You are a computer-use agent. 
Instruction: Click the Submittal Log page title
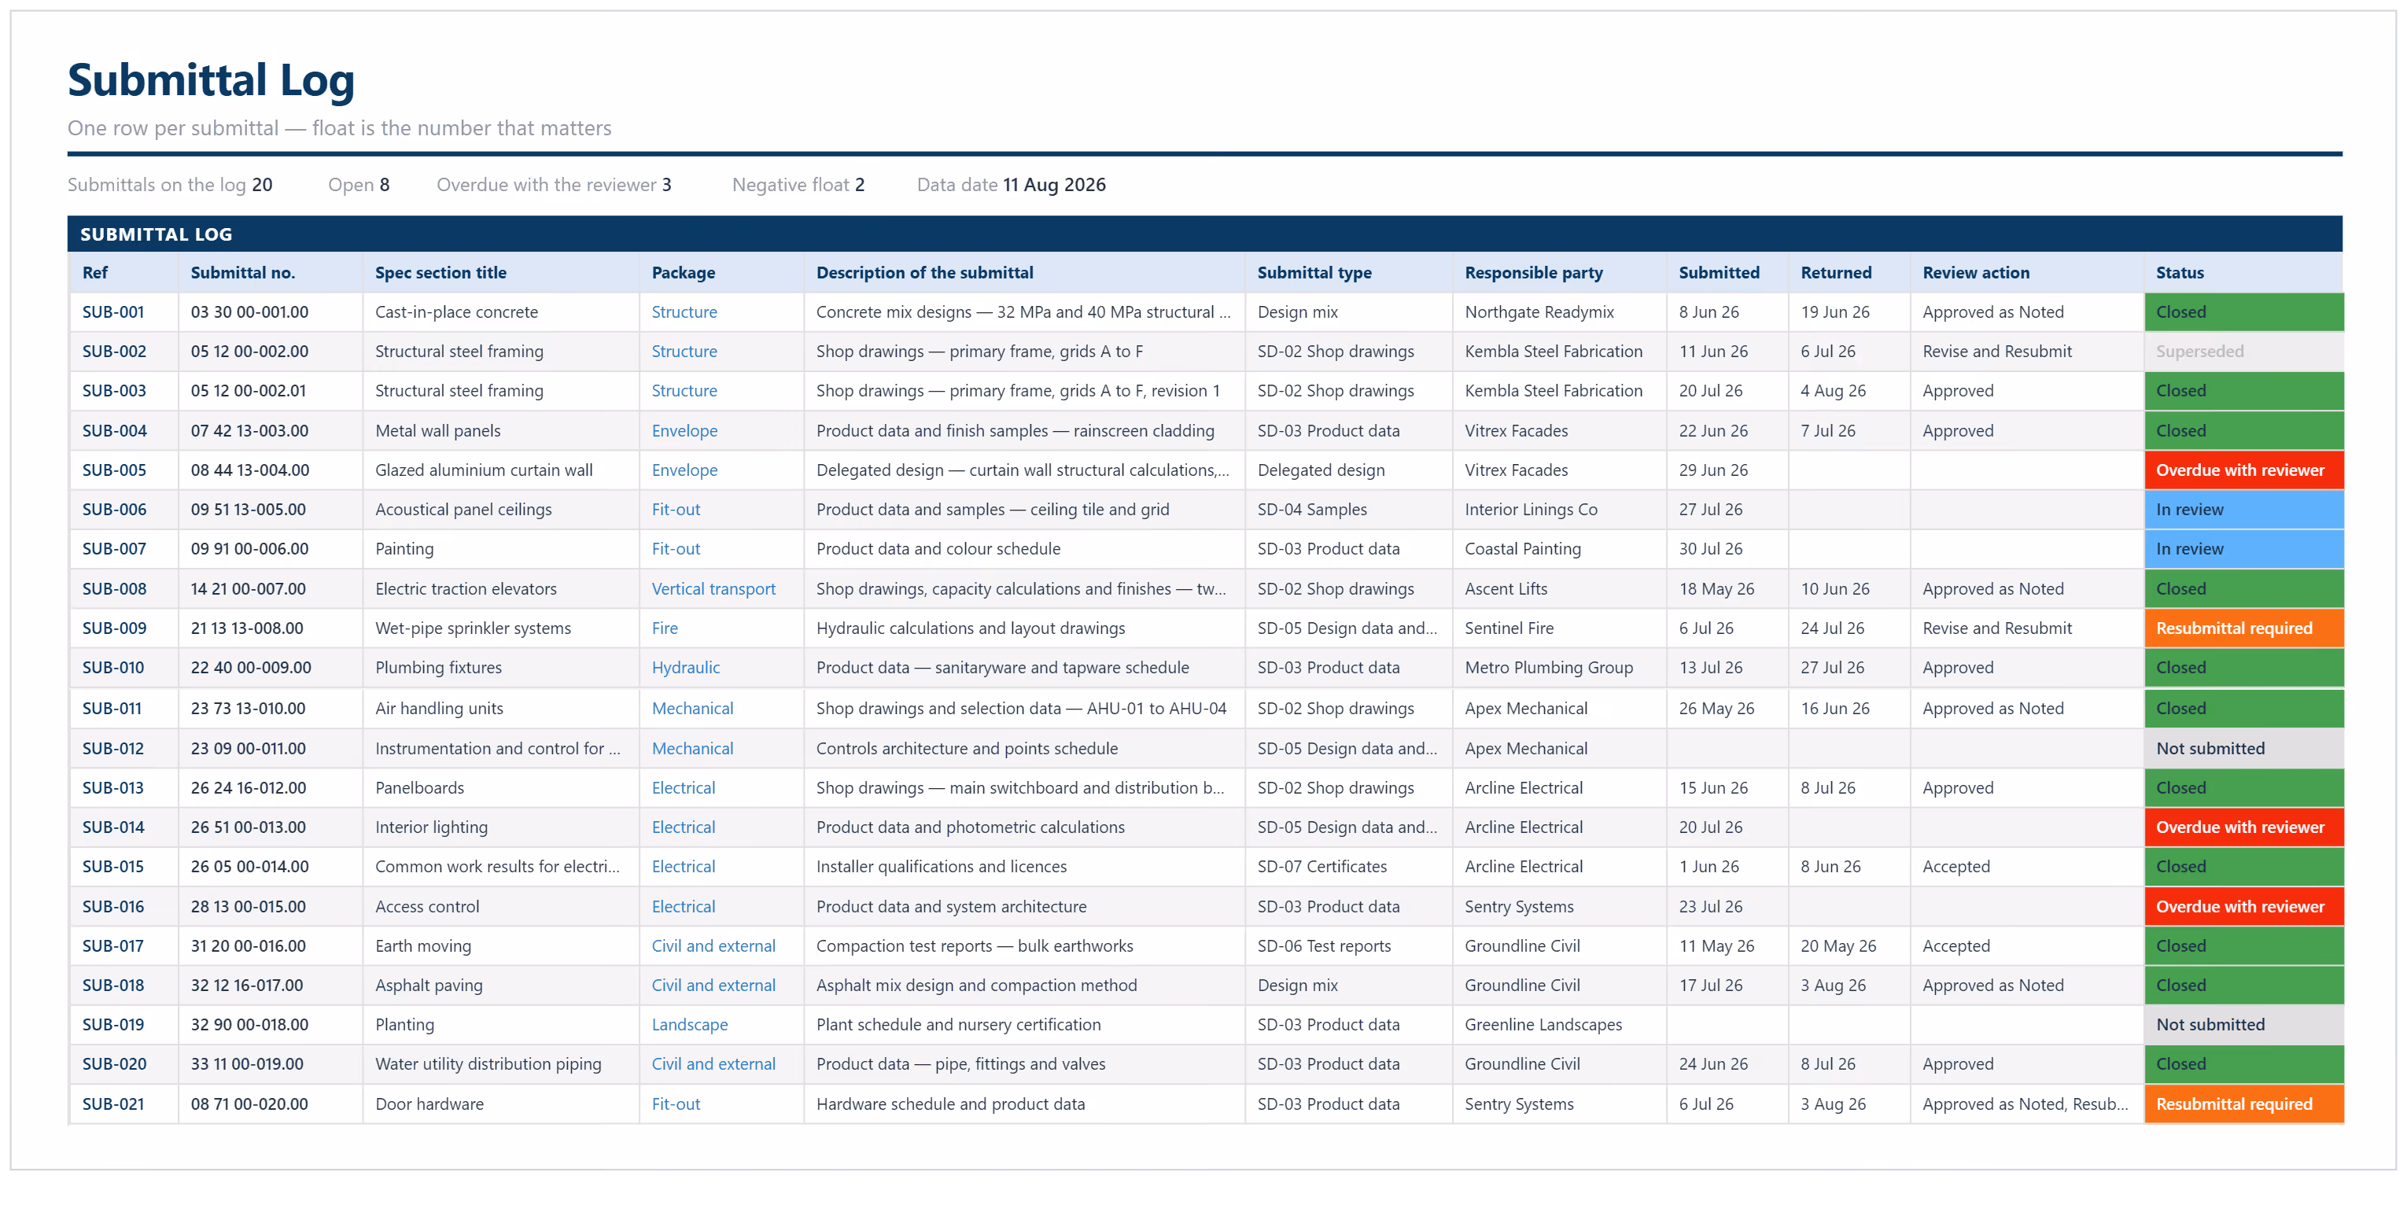click(x=211, y=80)
